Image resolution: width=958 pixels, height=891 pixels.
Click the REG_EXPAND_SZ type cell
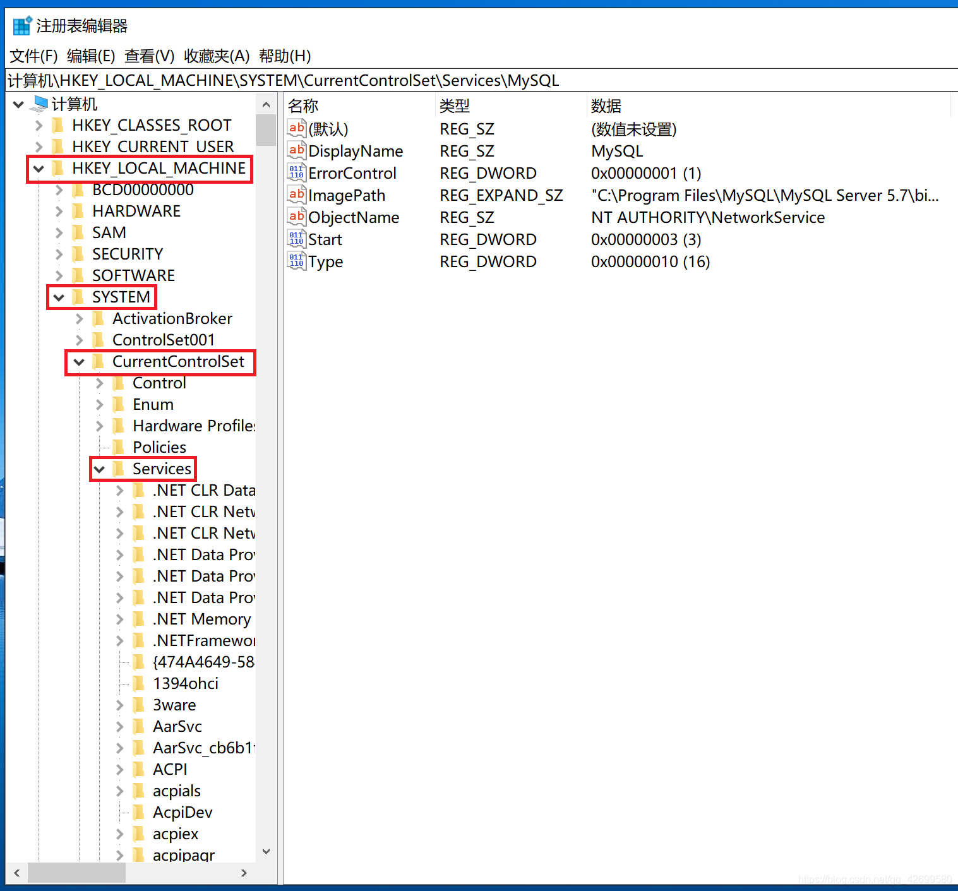click(x=501, y=195)
